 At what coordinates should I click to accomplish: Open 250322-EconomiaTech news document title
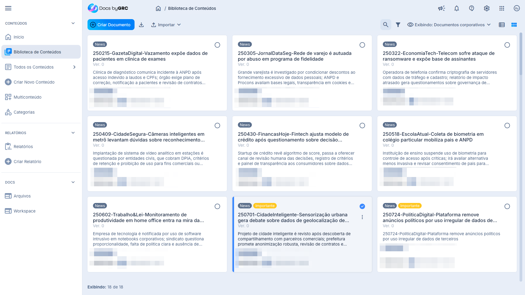coord(438,56)
